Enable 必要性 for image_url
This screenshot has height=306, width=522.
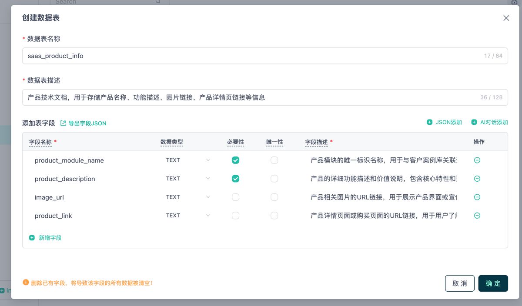tap(235, 197)
